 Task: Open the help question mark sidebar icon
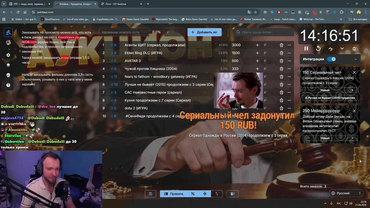(x=8, y=85)
